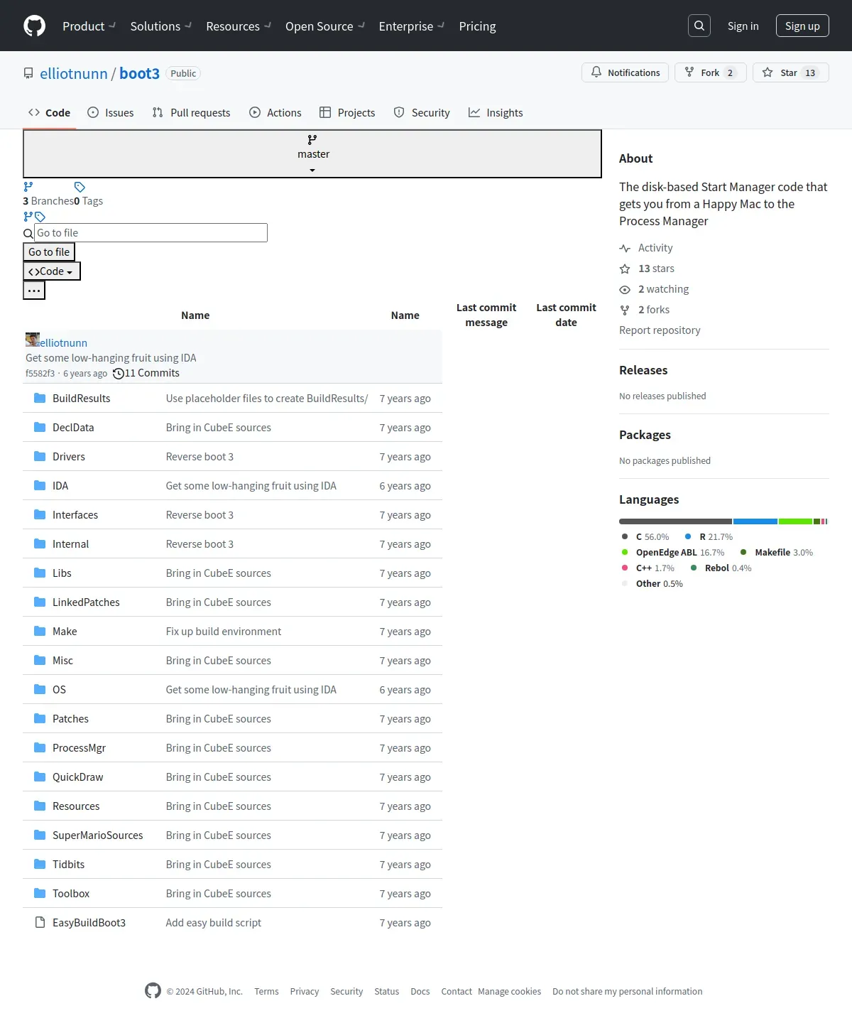View the Insights tab
The height and width of the screenshot is (1028, 852).
pyautogui.click(x=496, y=112)
